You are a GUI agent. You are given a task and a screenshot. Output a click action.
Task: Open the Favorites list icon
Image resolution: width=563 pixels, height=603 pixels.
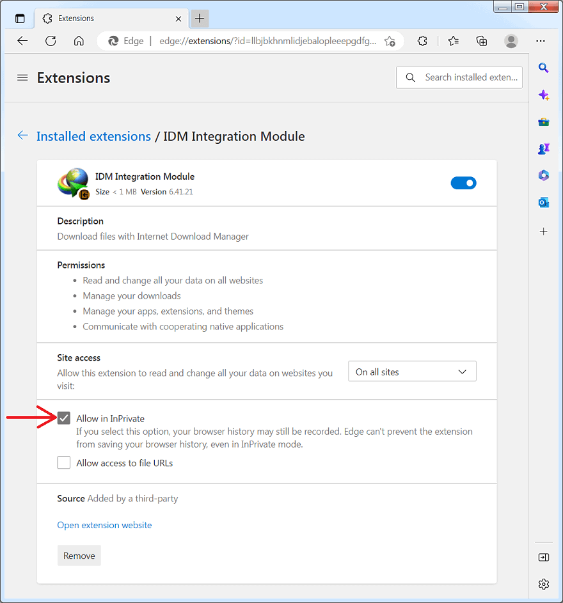(453, 41)
